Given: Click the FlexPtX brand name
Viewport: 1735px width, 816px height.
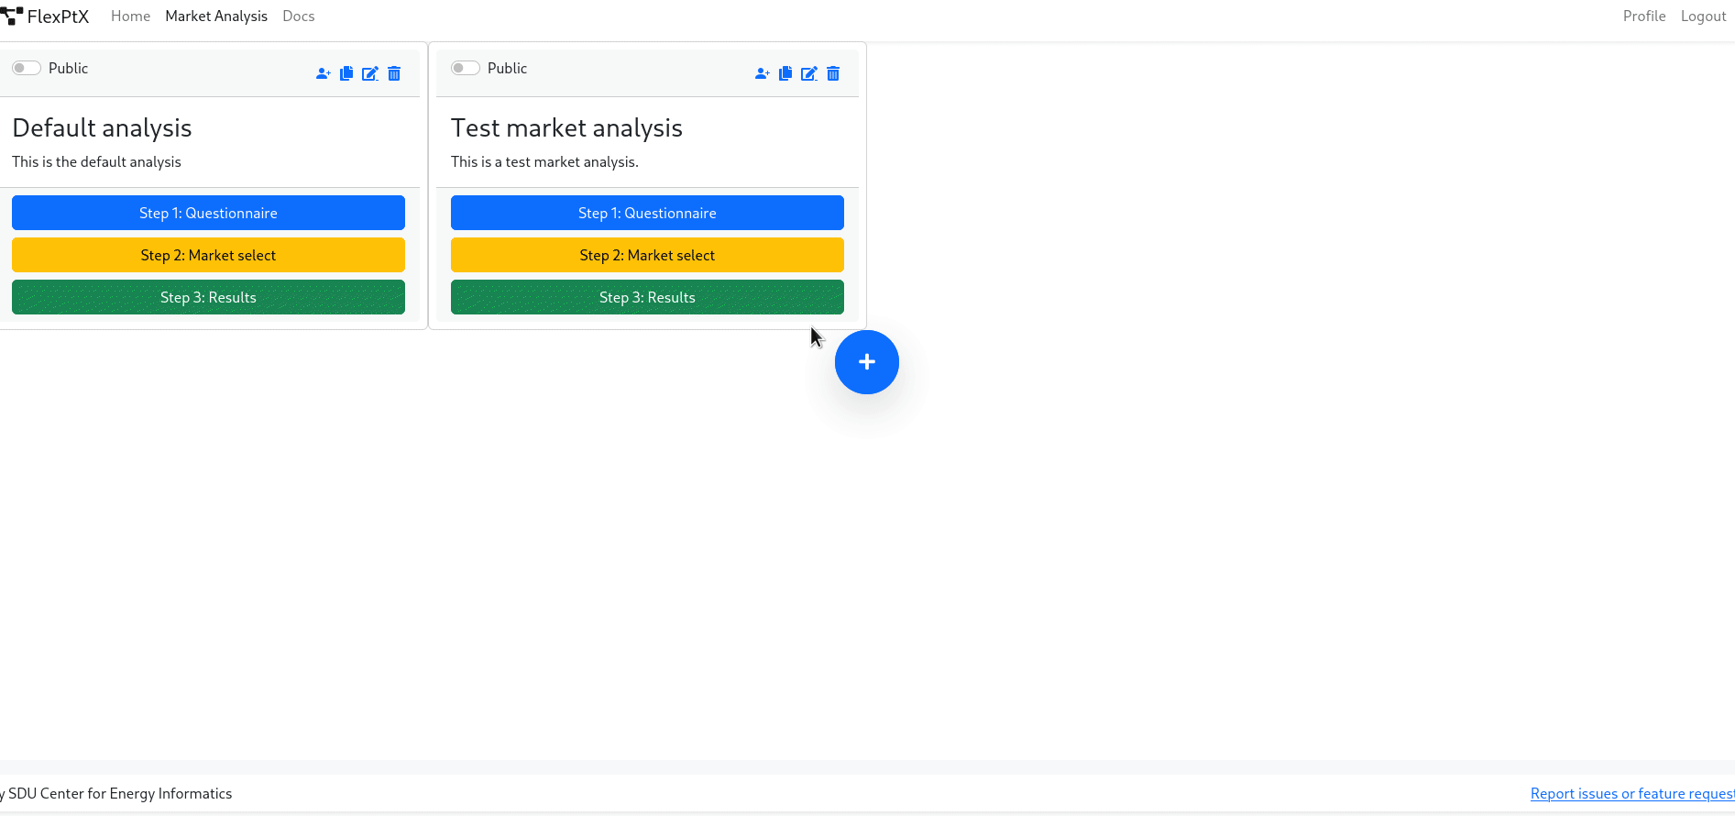Looking at the screenshot, I should (x=58, y=17).
